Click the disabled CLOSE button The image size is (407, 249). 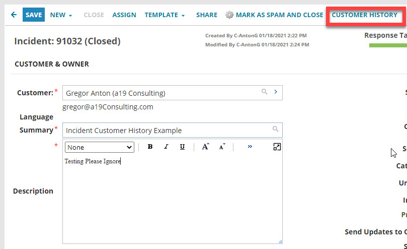[x=94, y=15]
